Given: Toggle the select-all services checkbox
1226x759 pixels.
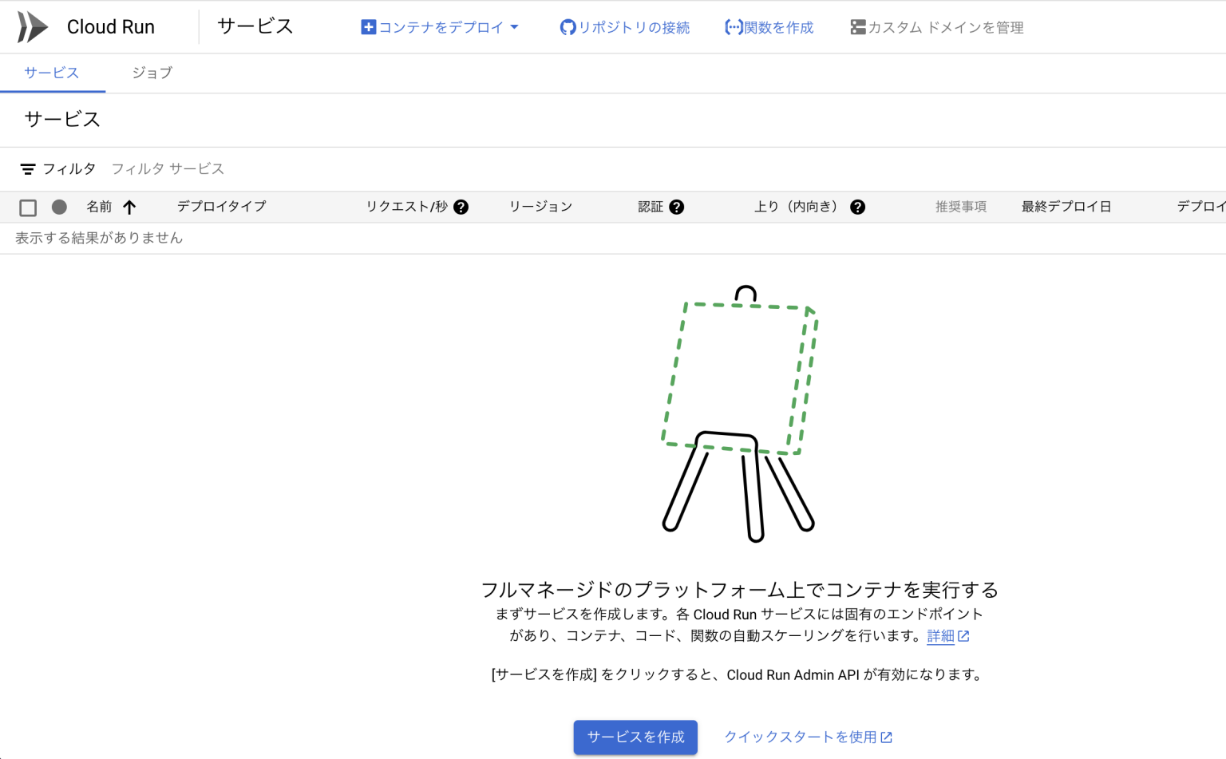Looking at the screenshot, I should coord(28,208).
